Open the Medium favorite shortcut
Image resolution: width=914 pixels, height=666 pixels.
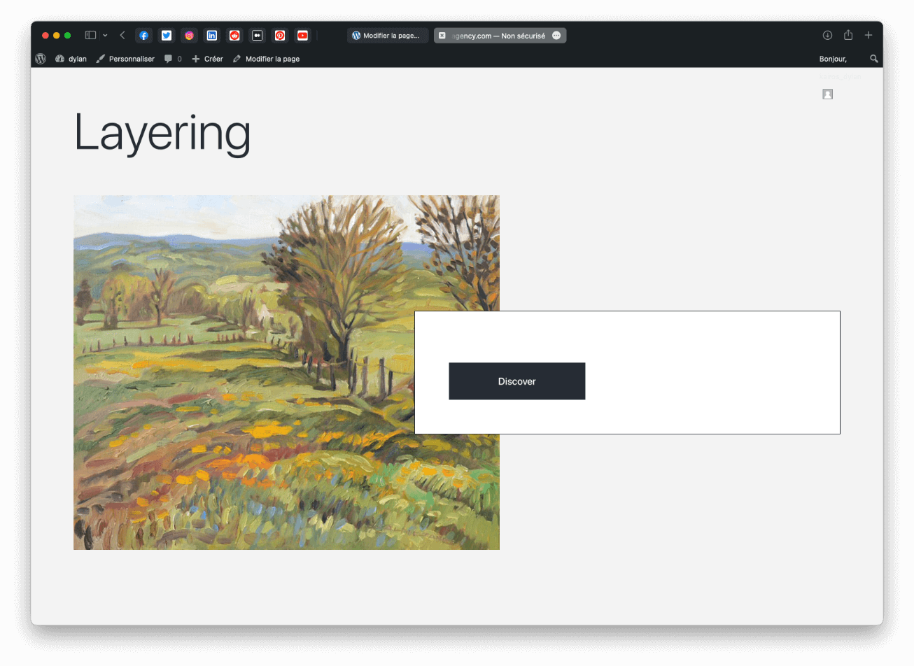[x=258, y=35]
